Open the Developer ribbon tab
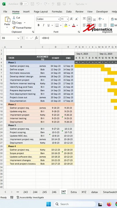This screenshot has width=117, height=208. click(102, 12)
